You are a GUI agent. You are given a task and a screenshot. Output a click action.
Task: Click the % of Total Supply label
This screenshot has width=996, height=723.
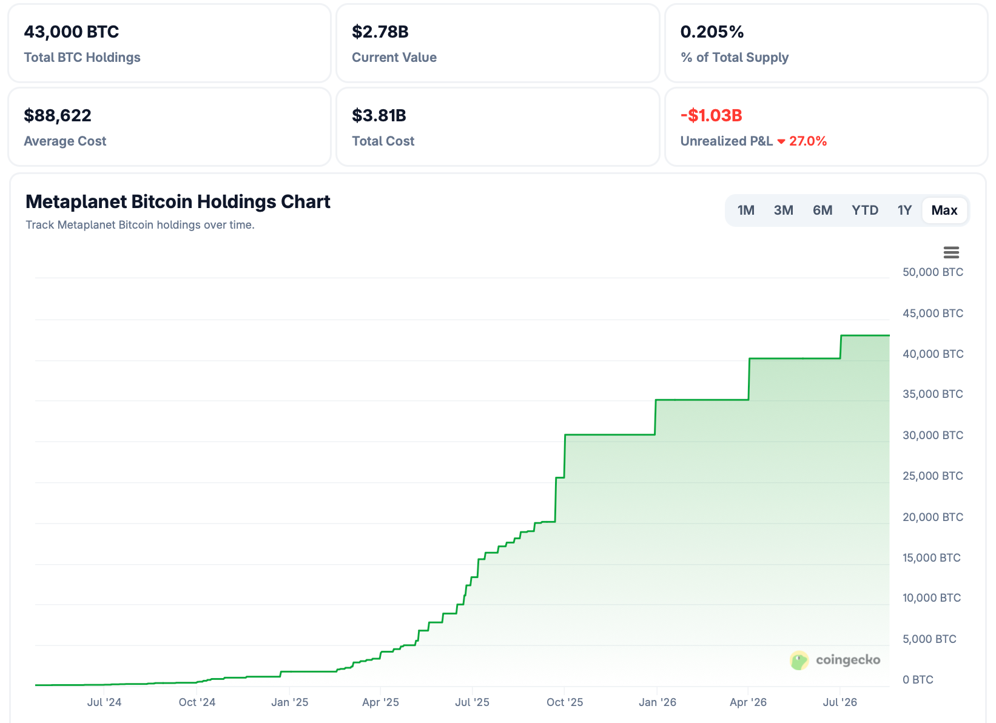[x=735, y=58]
